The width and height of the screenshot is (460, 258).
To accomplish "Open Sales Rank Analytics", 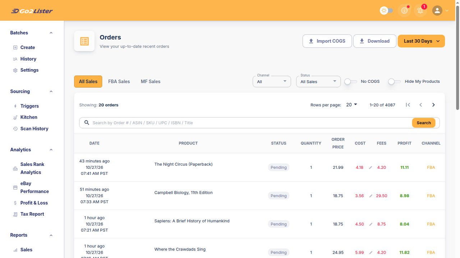I will (x=32, y=168).
